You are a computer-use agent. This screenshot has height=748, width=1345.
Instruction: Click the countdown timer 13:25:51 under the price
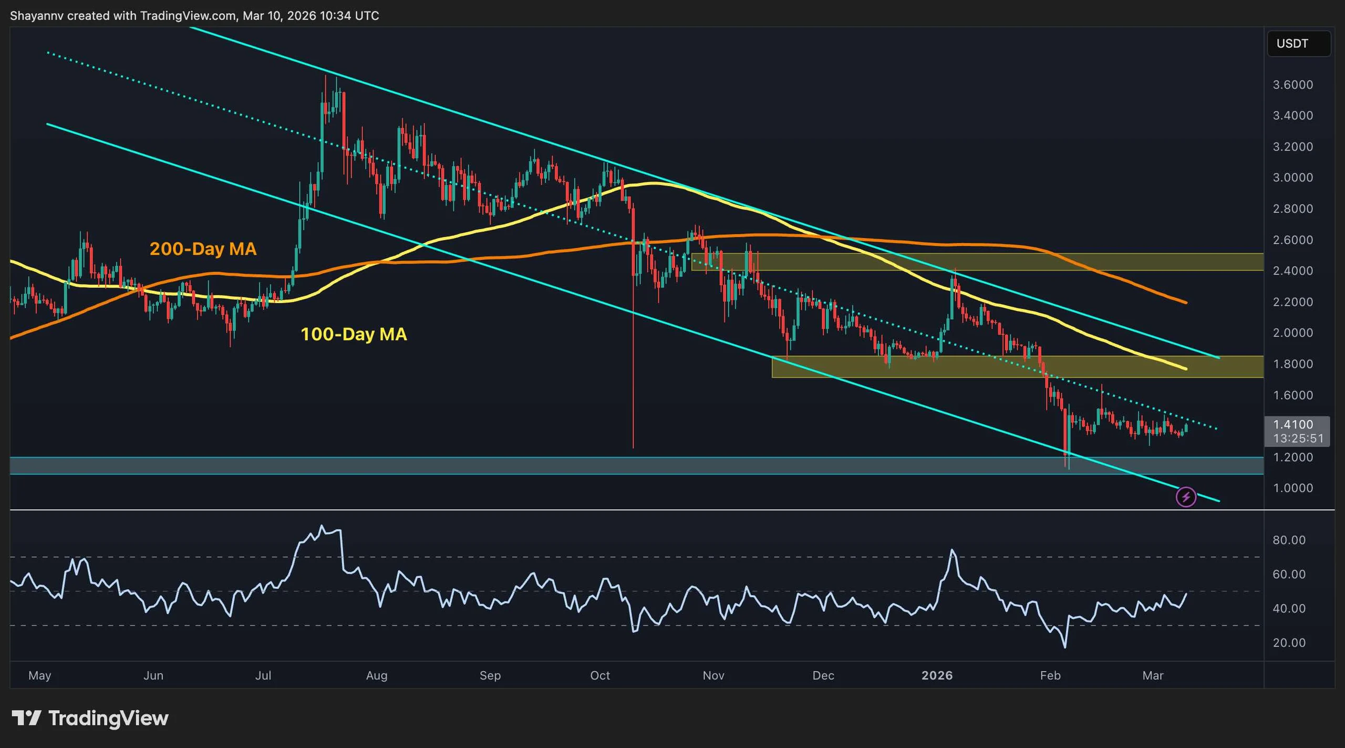pyautogui.click(x=1295, y=437)
